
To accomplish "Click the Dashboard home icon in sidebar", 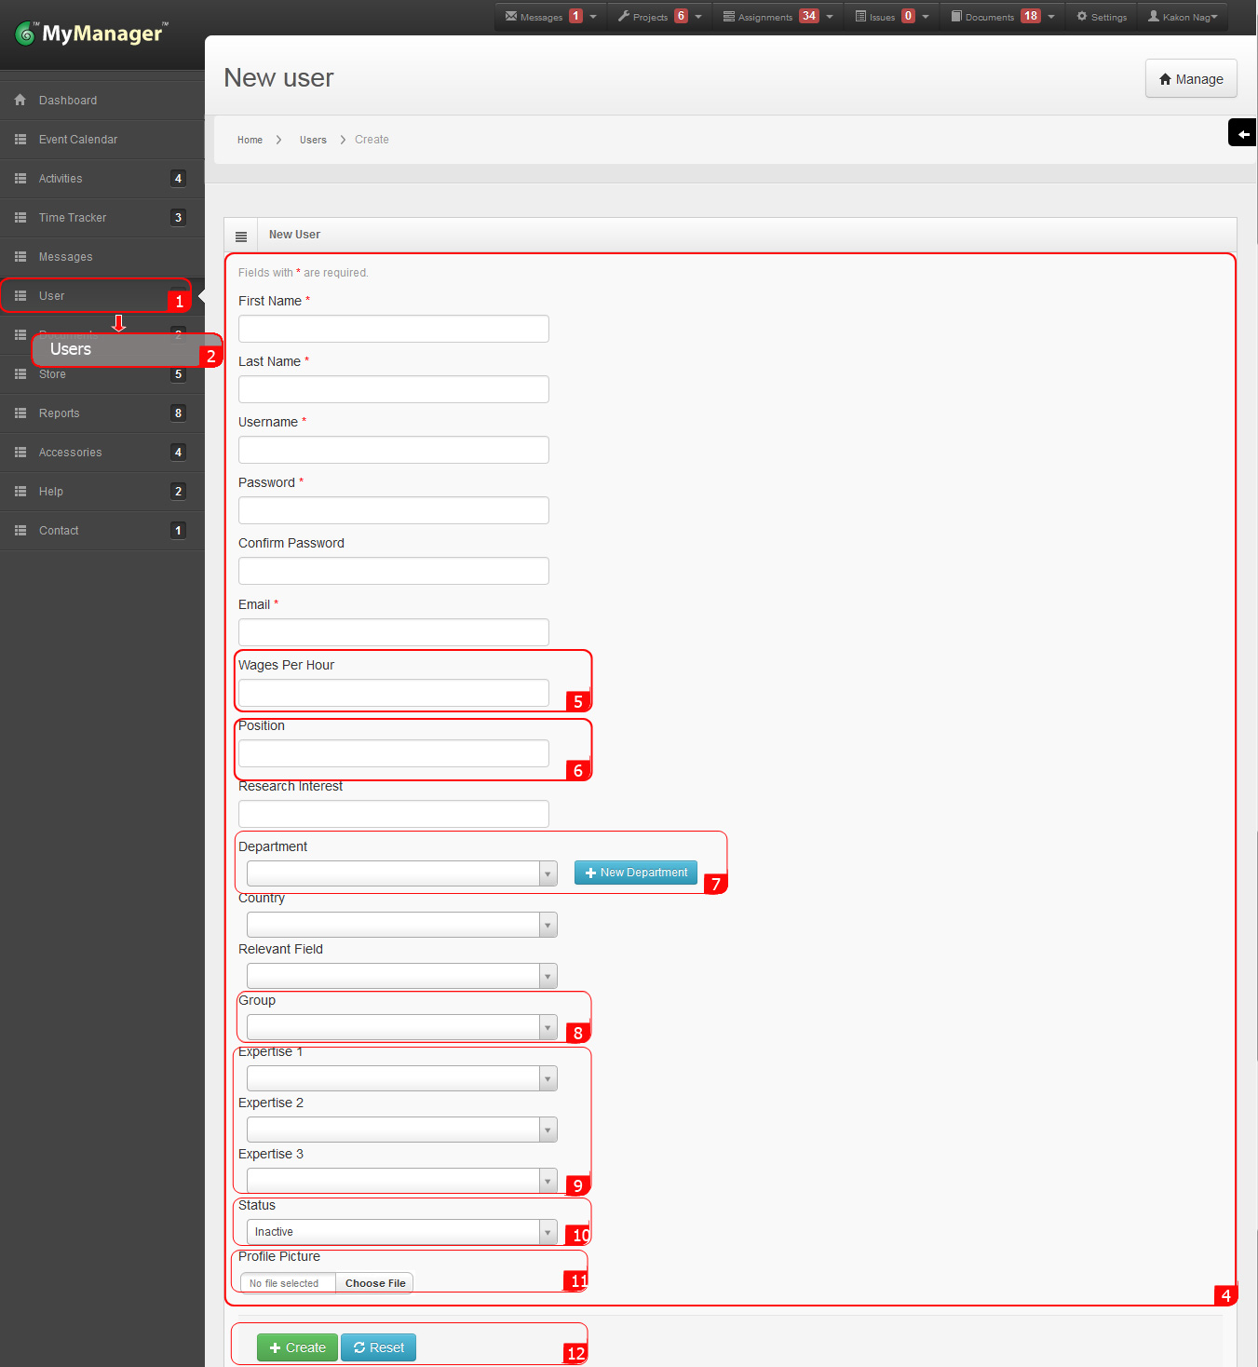I will tap(20, 100).
